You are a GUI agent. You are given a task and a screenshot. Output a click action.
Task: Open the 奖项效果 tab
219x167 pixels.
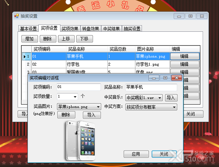(70, 28)
